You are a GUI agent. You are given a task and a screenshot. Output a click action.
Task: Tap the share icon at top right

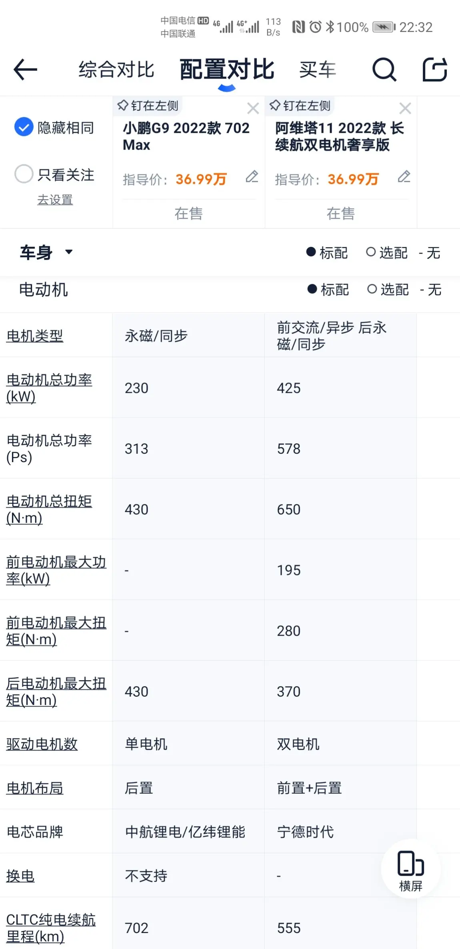435,69
